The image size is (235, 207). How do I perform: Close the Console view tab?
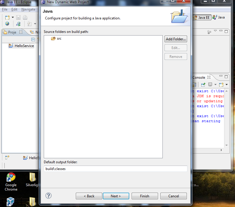coord(209,77)
